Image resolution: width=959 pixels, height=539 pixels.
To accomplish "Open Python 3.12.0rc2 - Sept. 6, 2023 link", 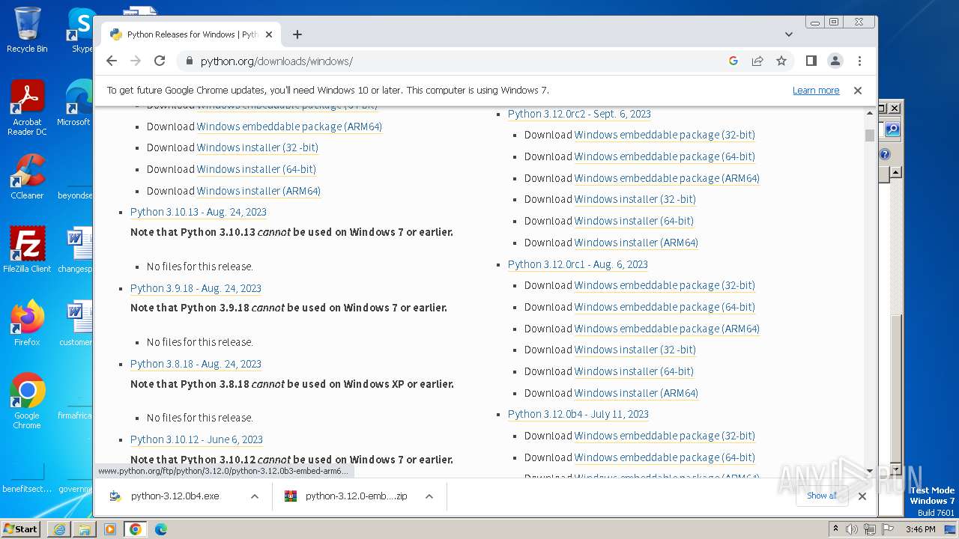I will pos(579,114).
